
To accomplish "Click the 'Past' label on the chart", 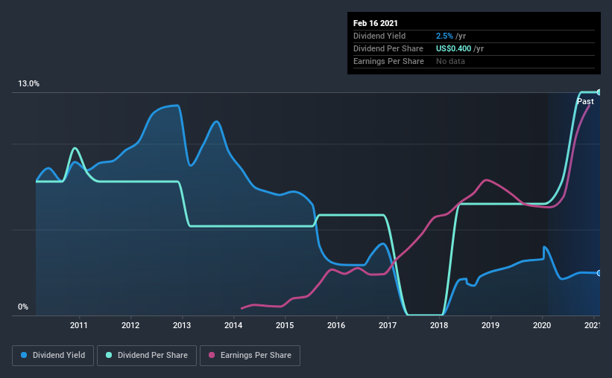I will coord(585,101).
